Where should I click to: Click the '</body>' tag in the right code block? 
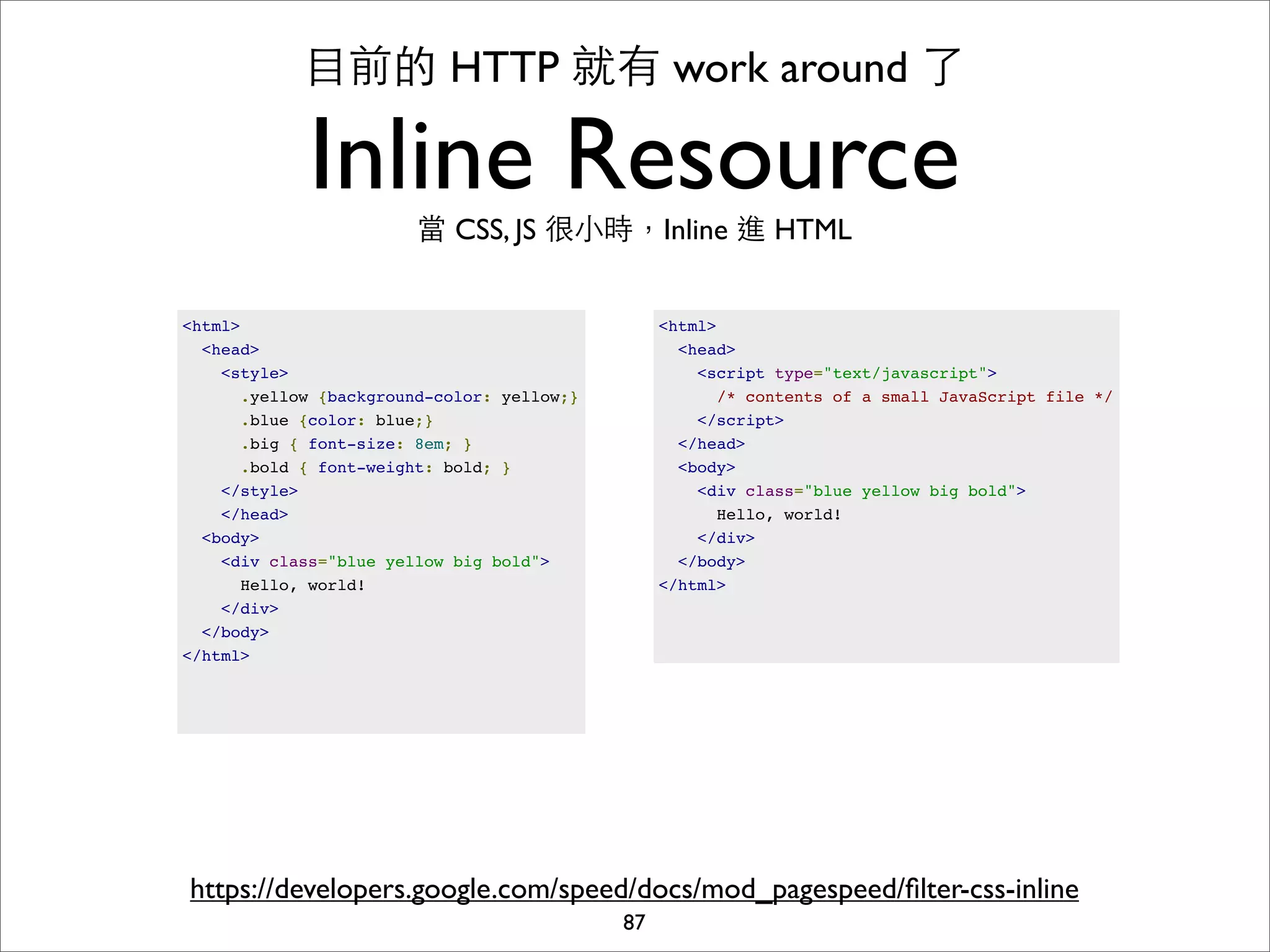point(711,562)
